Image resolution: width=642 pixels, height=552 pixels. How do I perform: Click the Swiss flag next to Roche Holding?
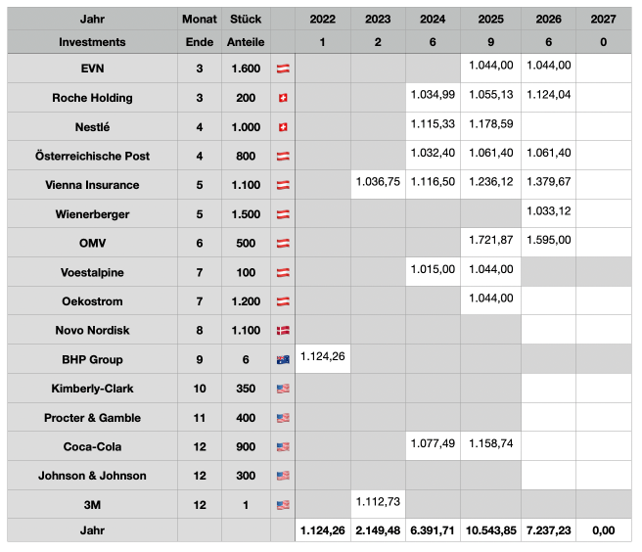pyautogui.click(x=284, y=98)
